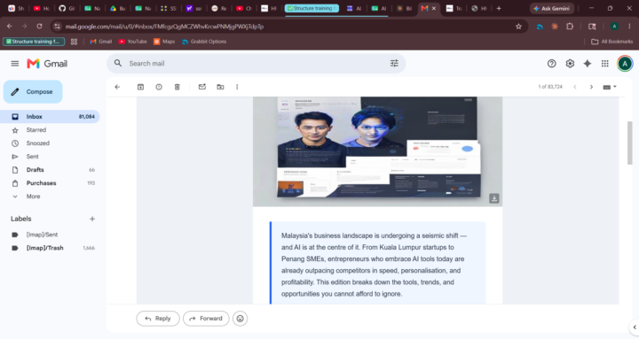This screenshot has height=339, width=639.
Task: Click the Reply button
Action: click(158, 319)
